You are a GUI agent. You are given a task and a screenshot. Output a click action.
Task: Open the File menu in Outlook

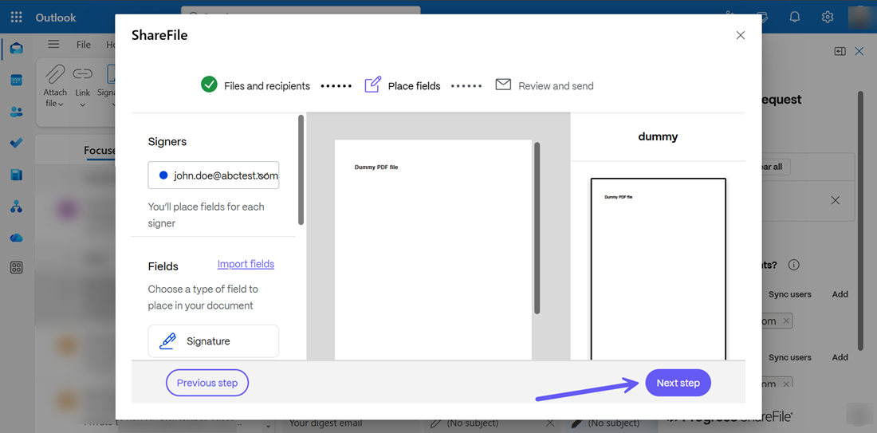[84, 45]
